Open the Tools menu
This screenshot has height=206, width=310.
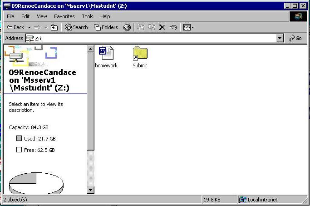(x=88, y=16)
